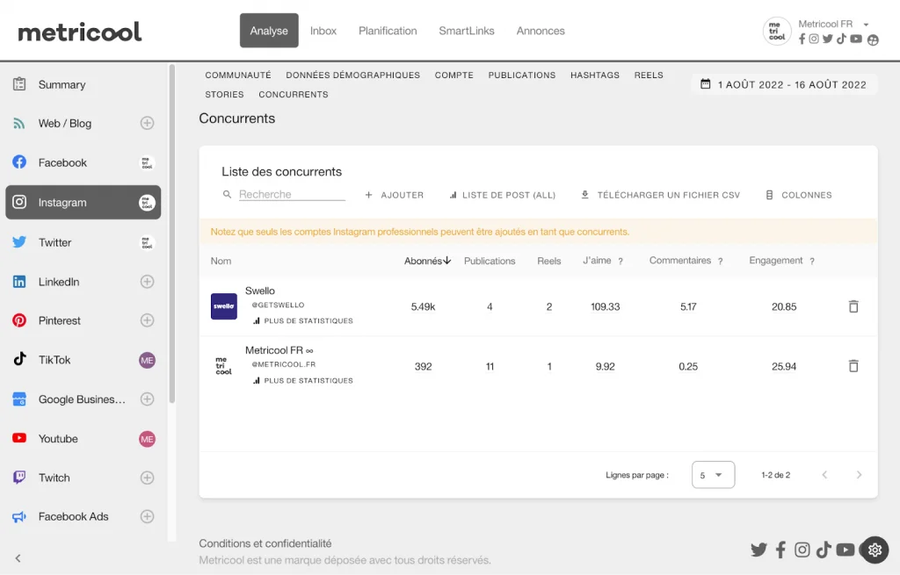Open date range picker
Viewport: 900px width, 575px height.
[783, 85]
